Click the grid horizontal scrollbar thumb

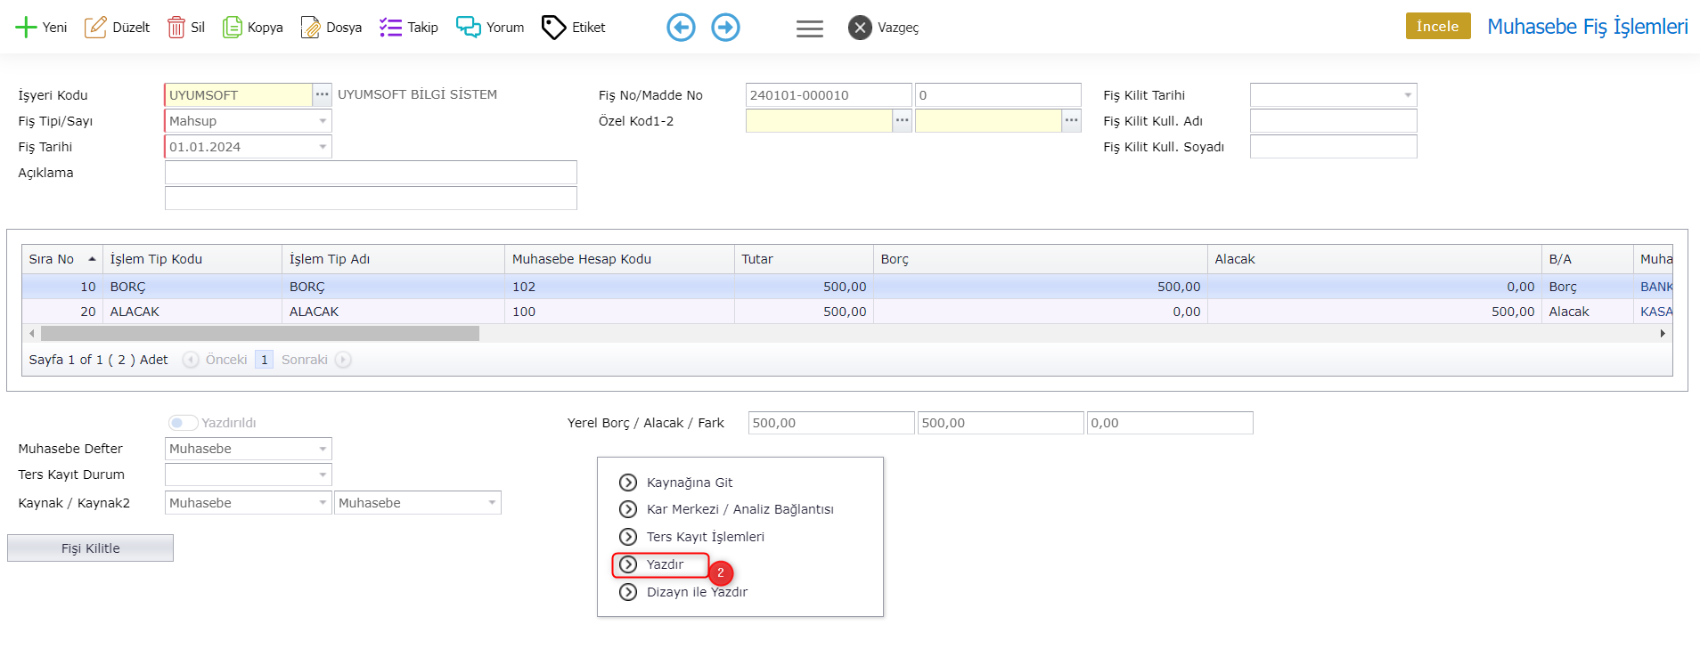click(x=260, y=333)
